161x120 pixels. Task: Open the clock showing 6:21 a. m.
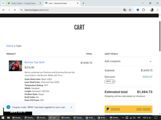click(x=147, y=118)
